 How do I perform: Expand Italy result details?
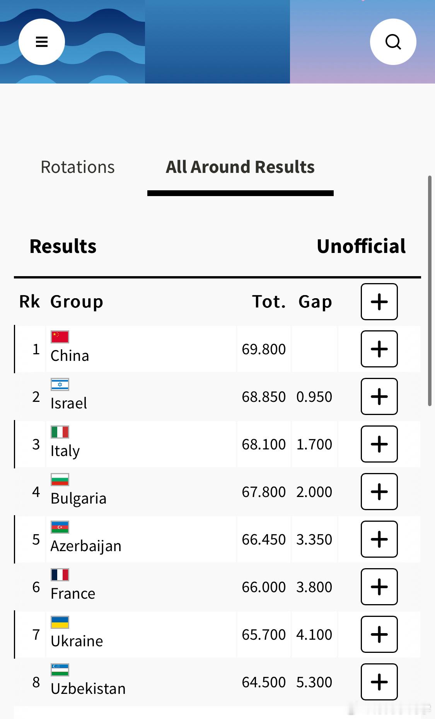[x=379, y=444]
